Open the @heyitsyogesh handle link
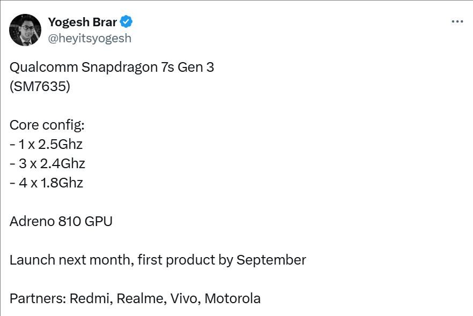Image resolution: width=473 pixels, height=316 pixels. click(90, 38)
